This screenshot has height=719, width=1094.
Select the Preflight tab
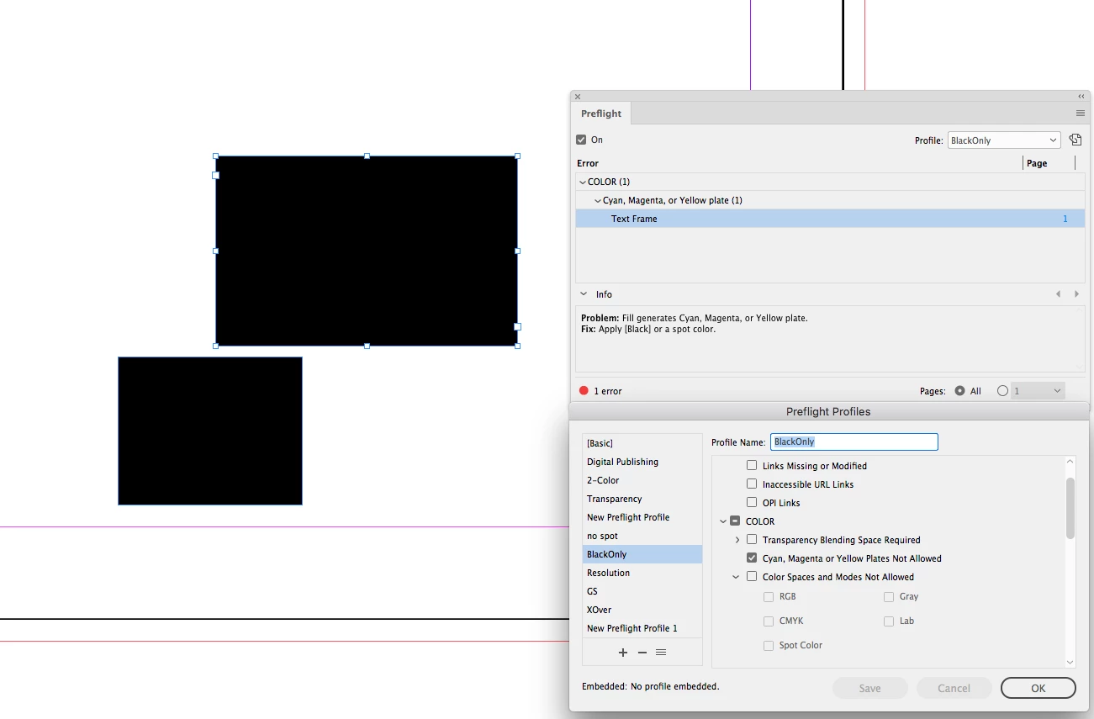[601, 114]
